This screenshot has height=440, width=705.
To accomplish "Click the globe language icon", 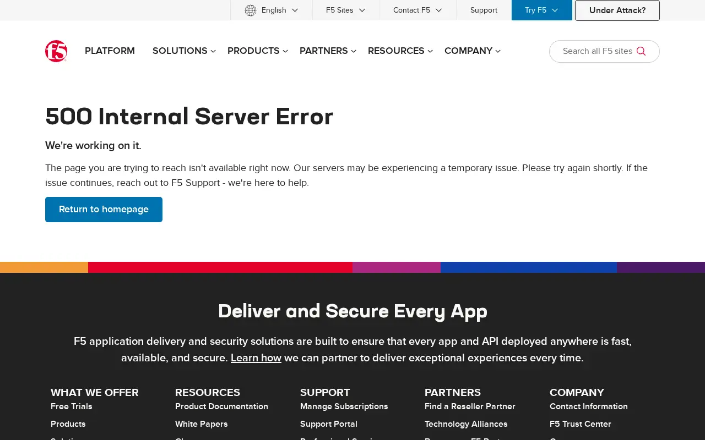I will tap(251, 10).
